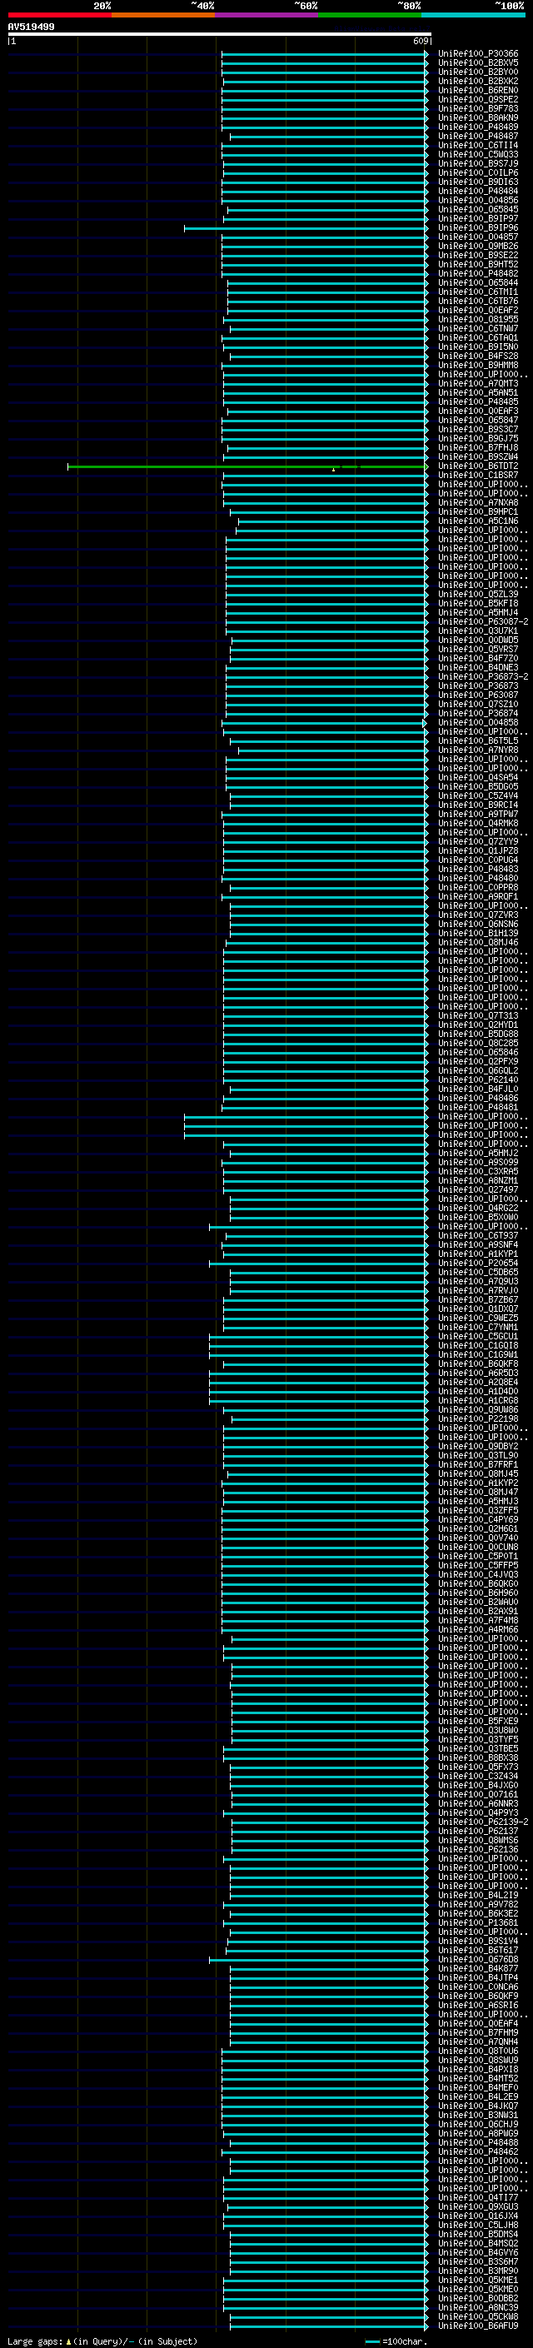This screenshot has height=2348, width=533.
Task: Click the Large gaps legend text
Action: click(x=102, y=2341)
